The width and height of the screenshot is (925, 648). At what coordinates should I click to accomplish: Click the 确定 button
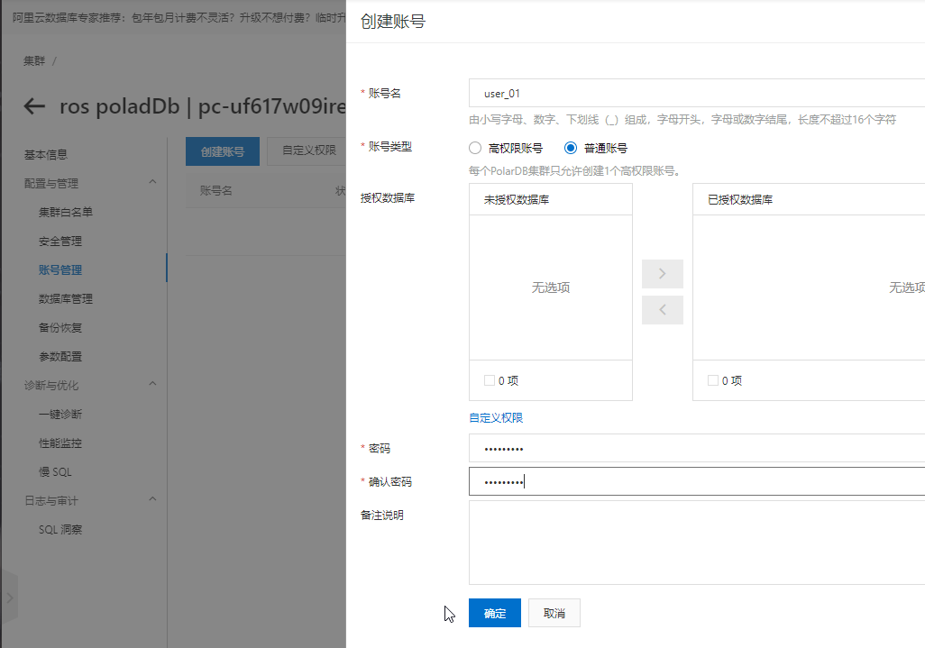point(494,613)
